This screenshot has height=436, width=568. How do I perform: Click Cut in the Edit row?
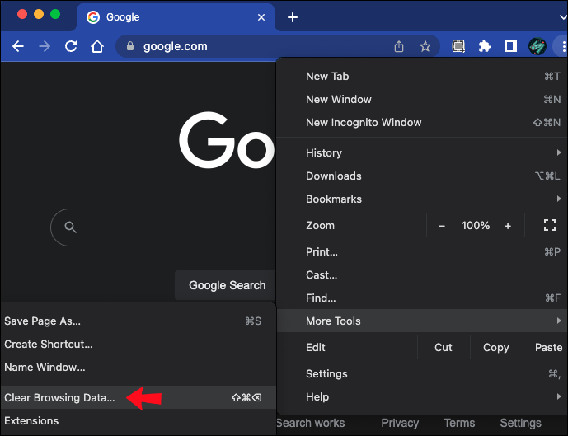tap(444, 347)
